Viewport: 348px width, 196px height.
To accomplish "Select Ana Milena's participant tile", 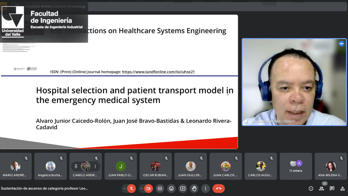I will [x=331, y=166].
